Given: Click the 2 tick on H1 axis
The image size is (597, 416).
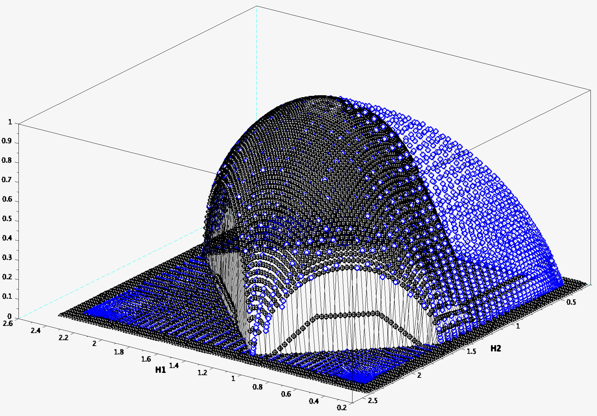Looking at the screenshot, I should pos(94,343).
